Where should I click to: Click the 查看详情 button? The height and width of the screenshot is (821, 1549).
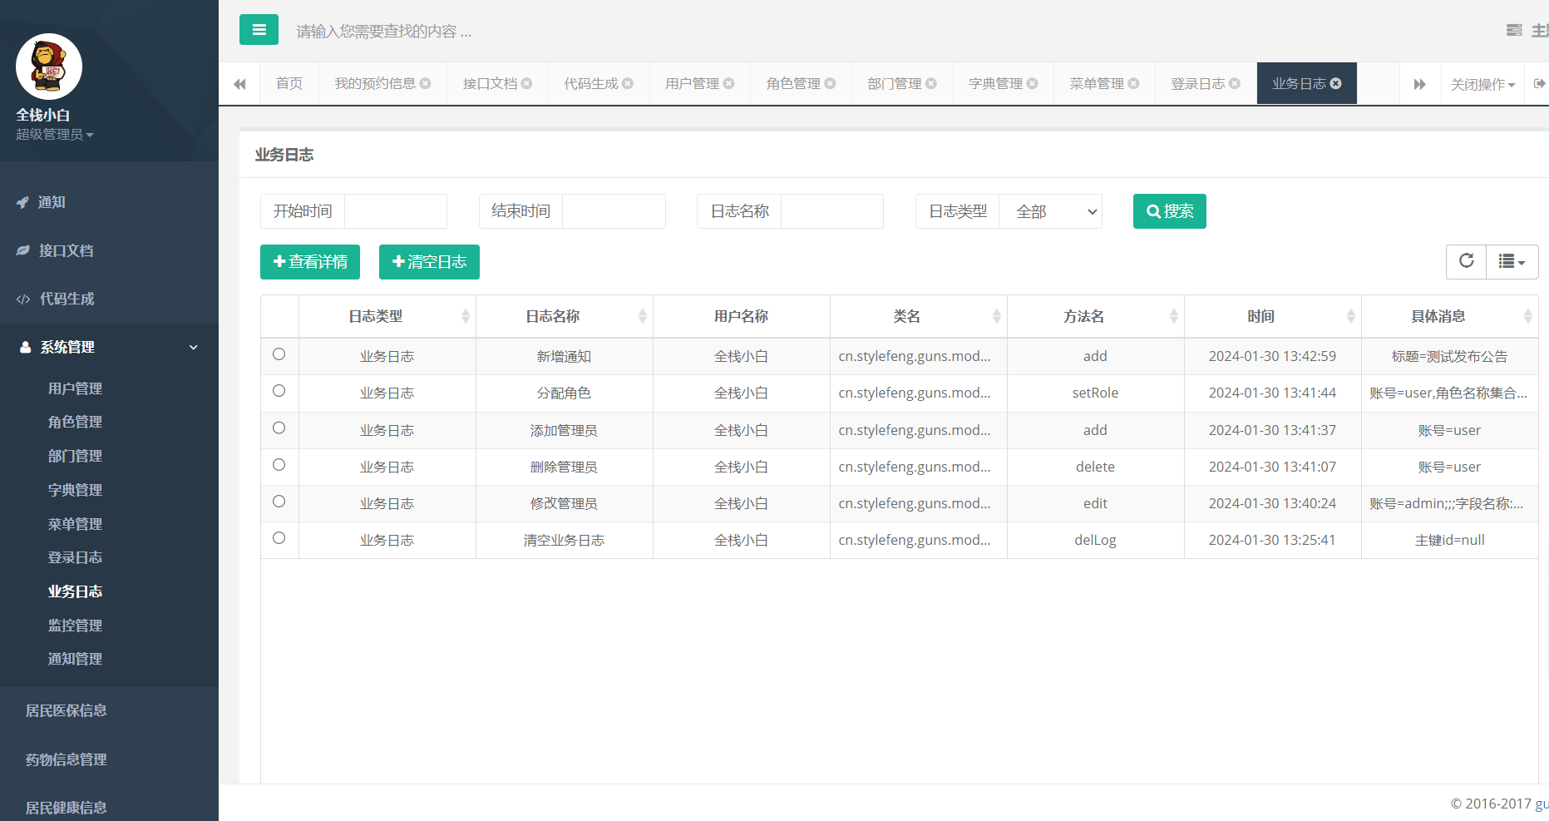[310, 262]
